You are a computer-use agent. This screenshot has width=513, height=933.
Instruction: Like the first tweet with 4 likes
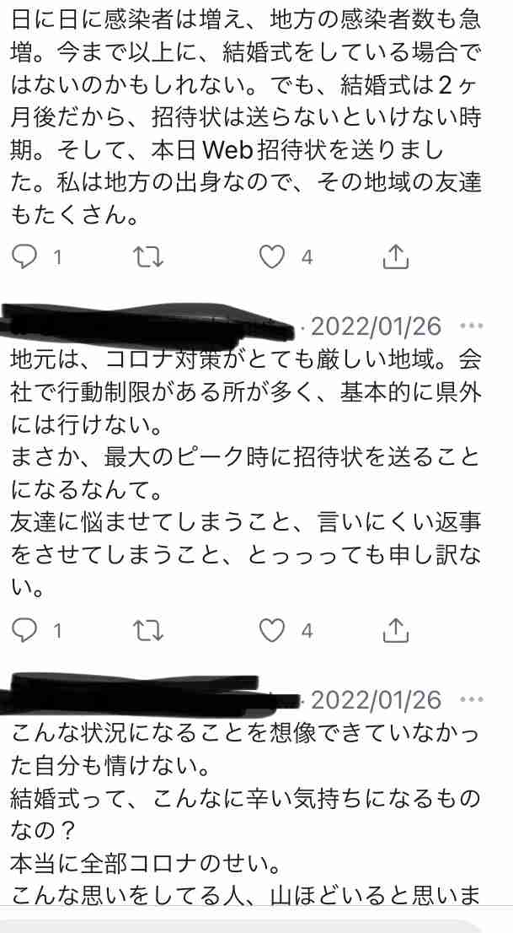click(x=272, y=257)
